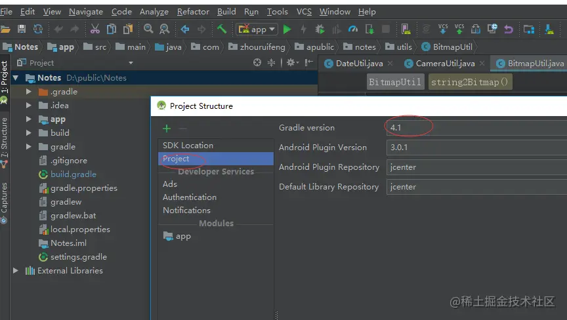
Task: Click the VCS update project icon
Action: pos(443,29)
